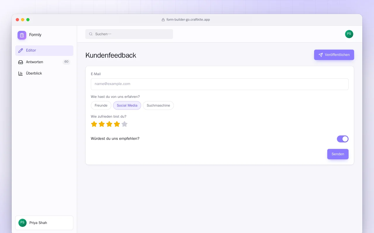Select the Freunde option chip
Screen dimensions: 374x233
[x=101, y=105]
